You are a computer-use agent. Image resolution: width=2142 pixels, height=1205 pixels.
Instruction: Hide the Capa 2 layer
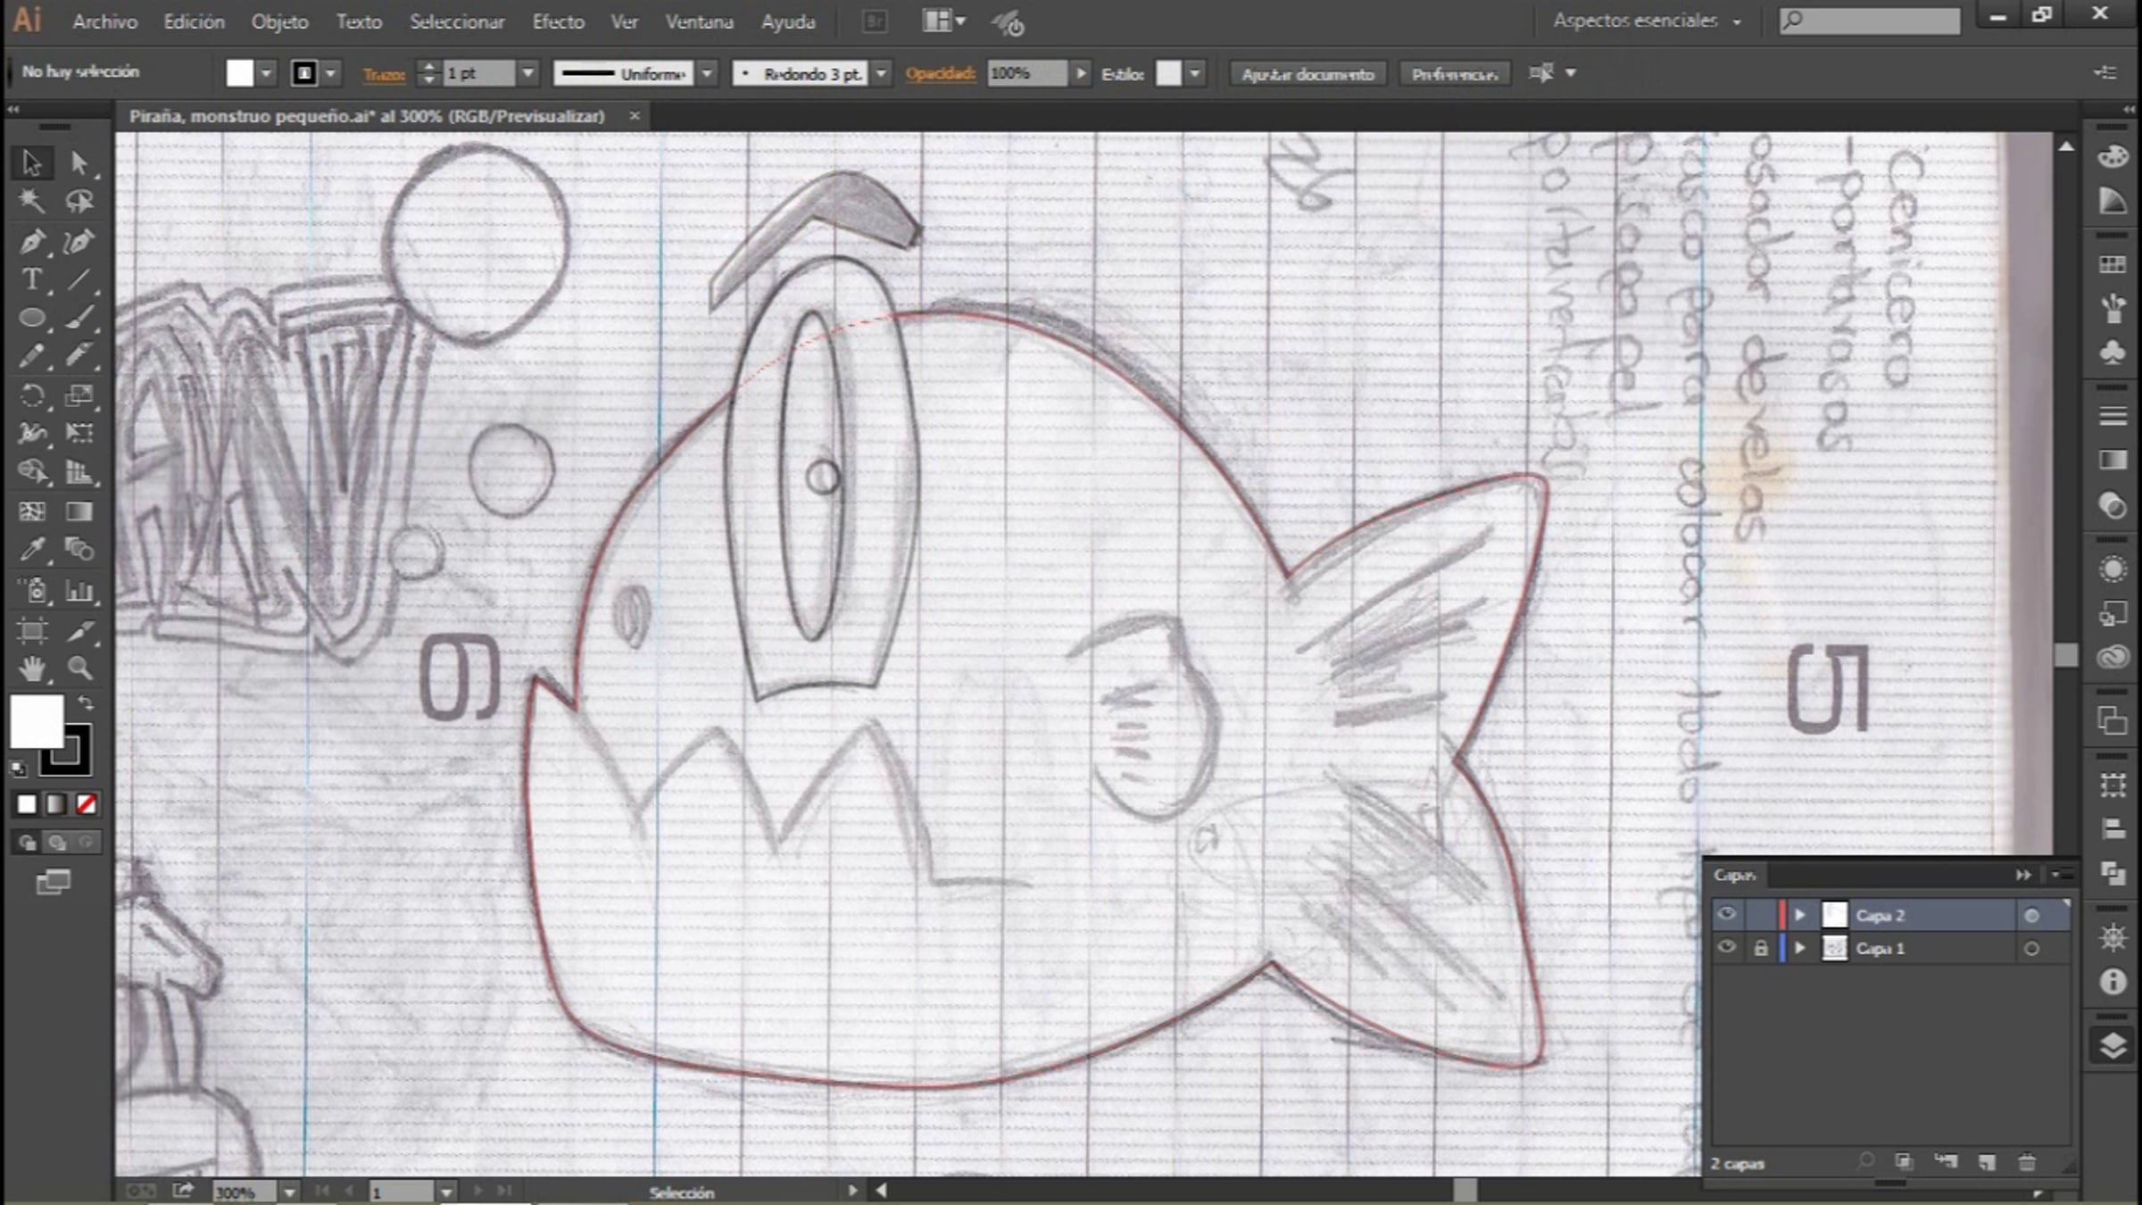click(1727, 915)
